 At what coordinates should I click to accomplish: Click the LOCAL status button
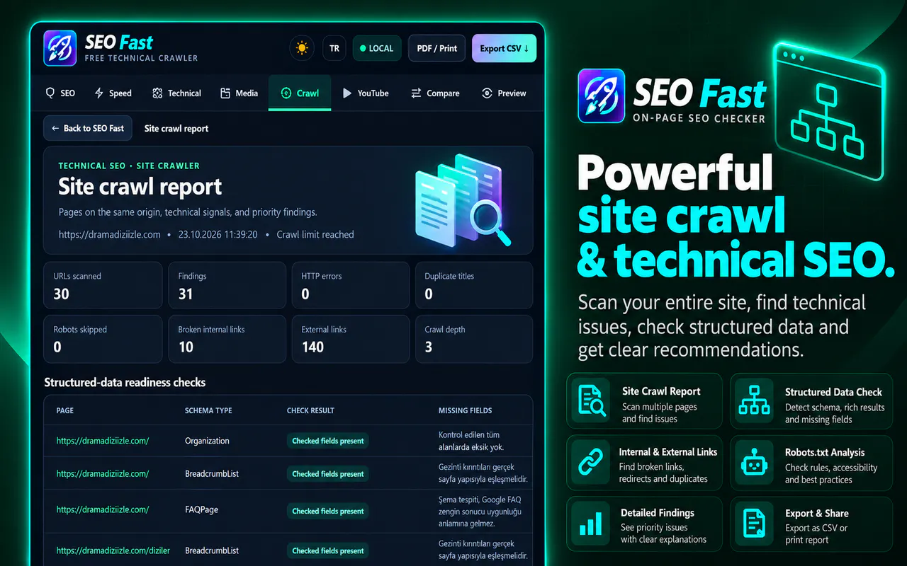pos(377,48)
